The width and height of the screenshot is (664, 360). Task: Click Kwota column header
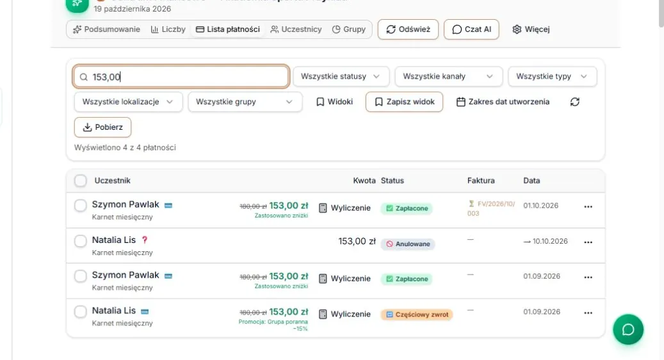[x=364, y=180]
